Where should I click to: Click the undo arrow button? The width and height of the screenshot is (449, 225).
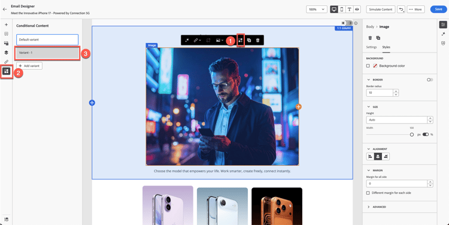401,9
